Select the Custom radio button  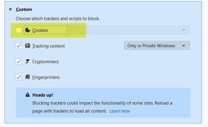(10, 9)
